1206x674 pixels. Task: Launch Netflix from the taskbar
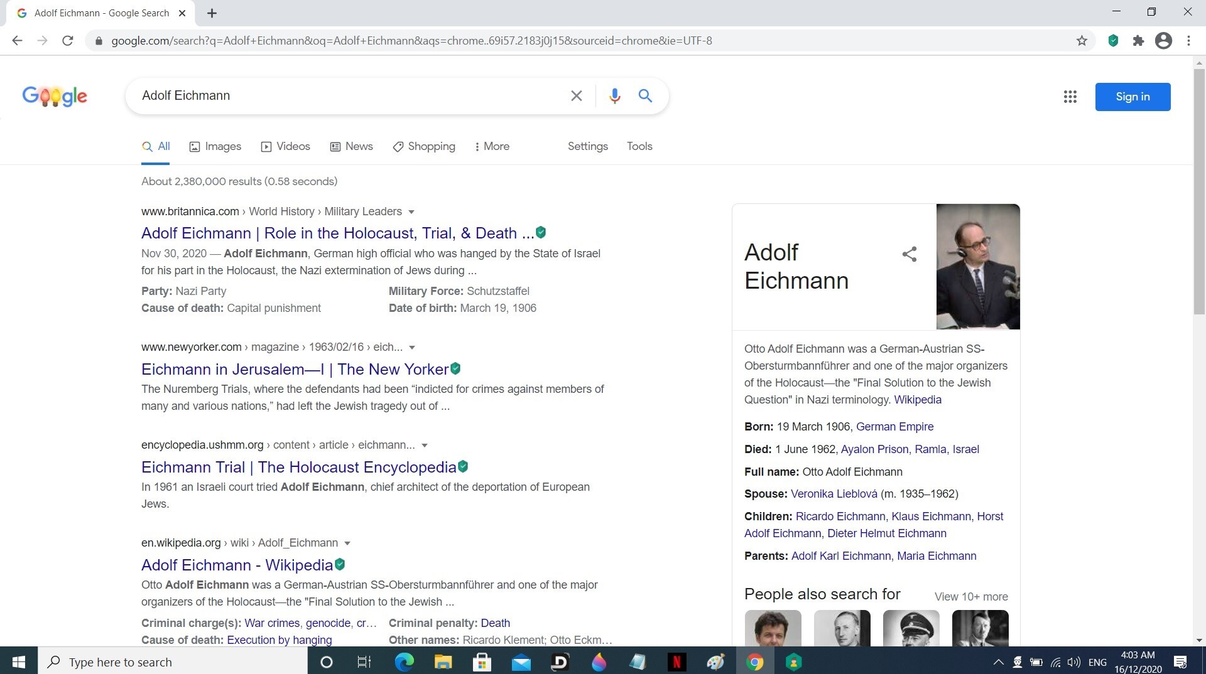pos(676,662)
